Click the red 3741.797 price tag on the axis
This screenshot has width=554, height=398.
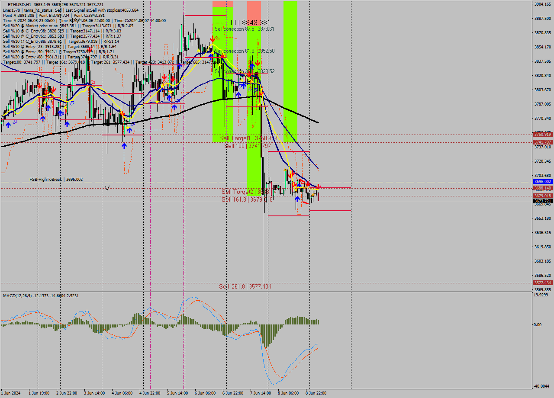pos(542,142)
